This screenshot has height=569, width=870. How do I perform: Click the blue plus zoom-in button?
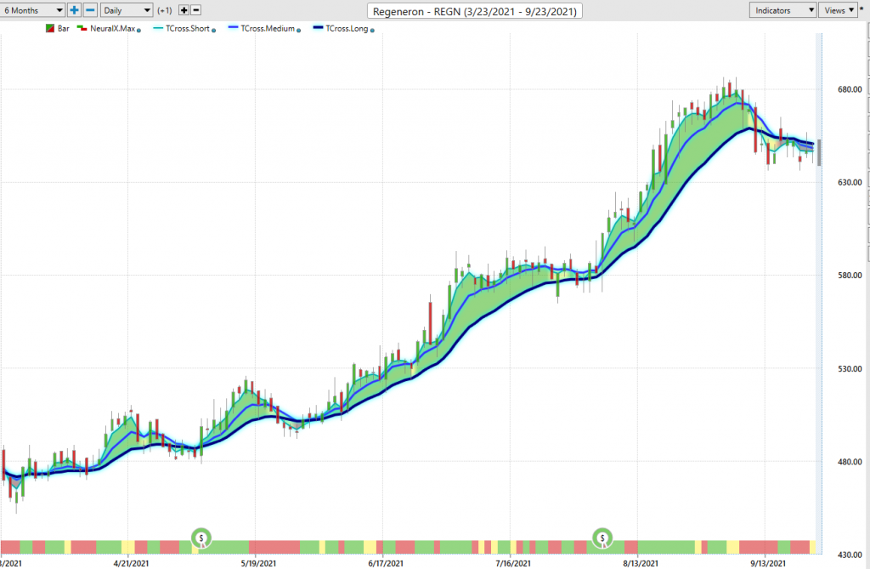pos(75,10)
